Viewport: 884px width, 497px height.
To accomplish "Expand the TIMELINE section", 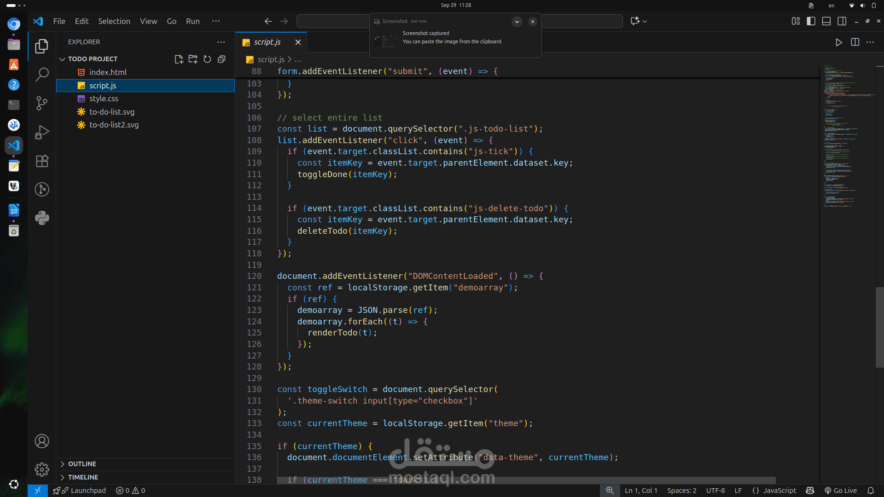I will click(x=83, y=477).
